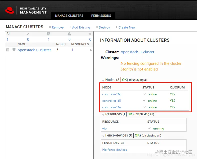Click the count under the shield icon
This screenshot has height=159, width=197.
point(48,39)
